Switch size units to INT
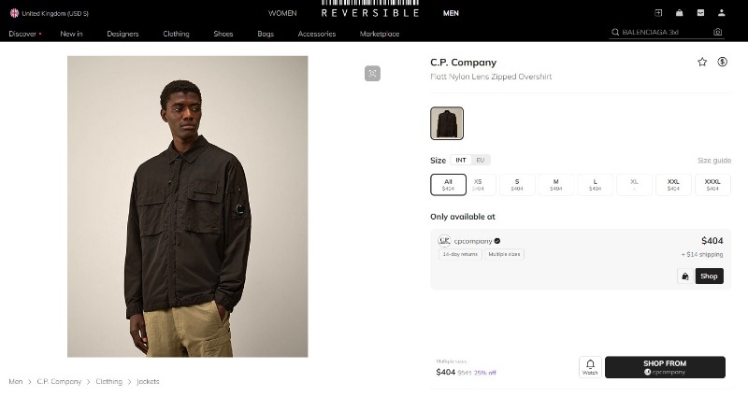748x411 pixels. (461, 160)
